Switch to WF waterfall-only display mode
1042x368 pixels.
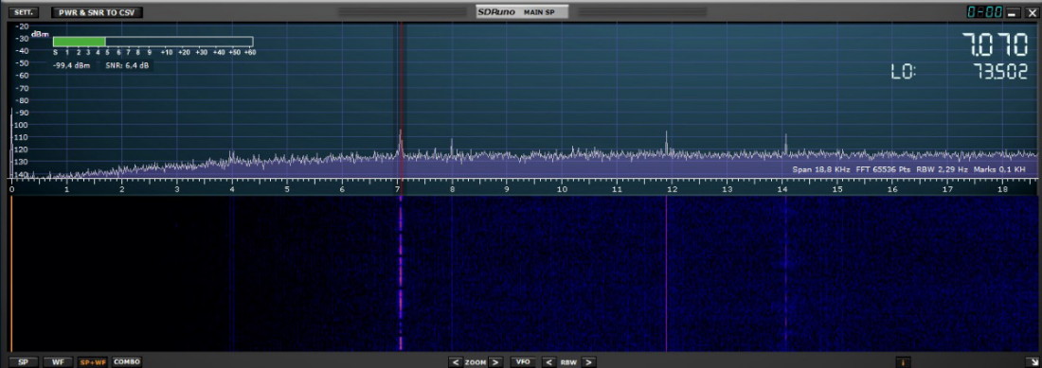point(58,362)
